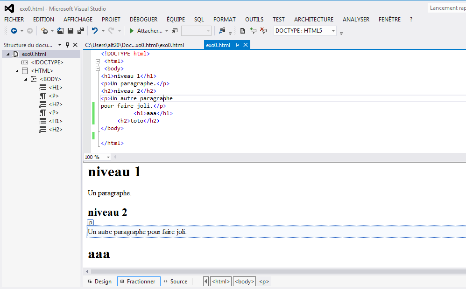Open the ARCHITECTURE menu

point(313,19)
